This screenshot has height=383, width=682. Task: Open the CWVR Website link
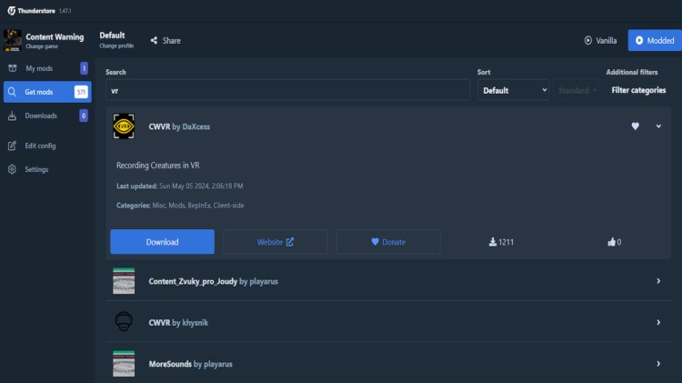(276, 242)
